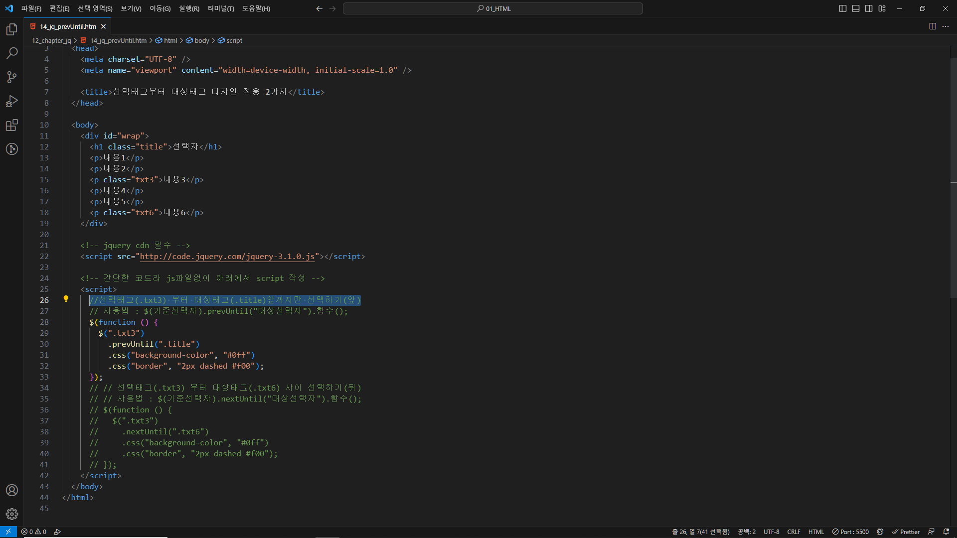Open Run and Debug view
Image resolution: width=957 pixels, height=538 pixels.
pos(12,101)
